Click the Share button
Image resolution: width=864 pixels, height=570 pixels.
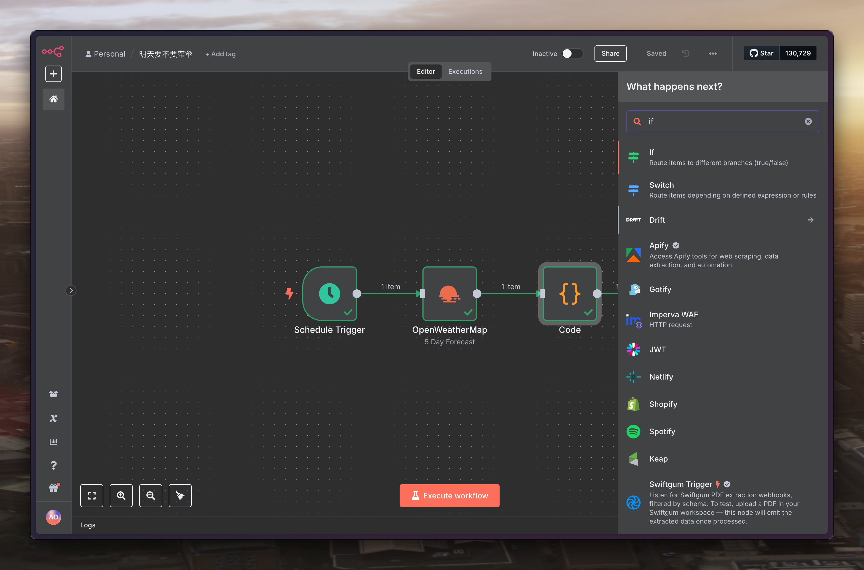(610, 54)
